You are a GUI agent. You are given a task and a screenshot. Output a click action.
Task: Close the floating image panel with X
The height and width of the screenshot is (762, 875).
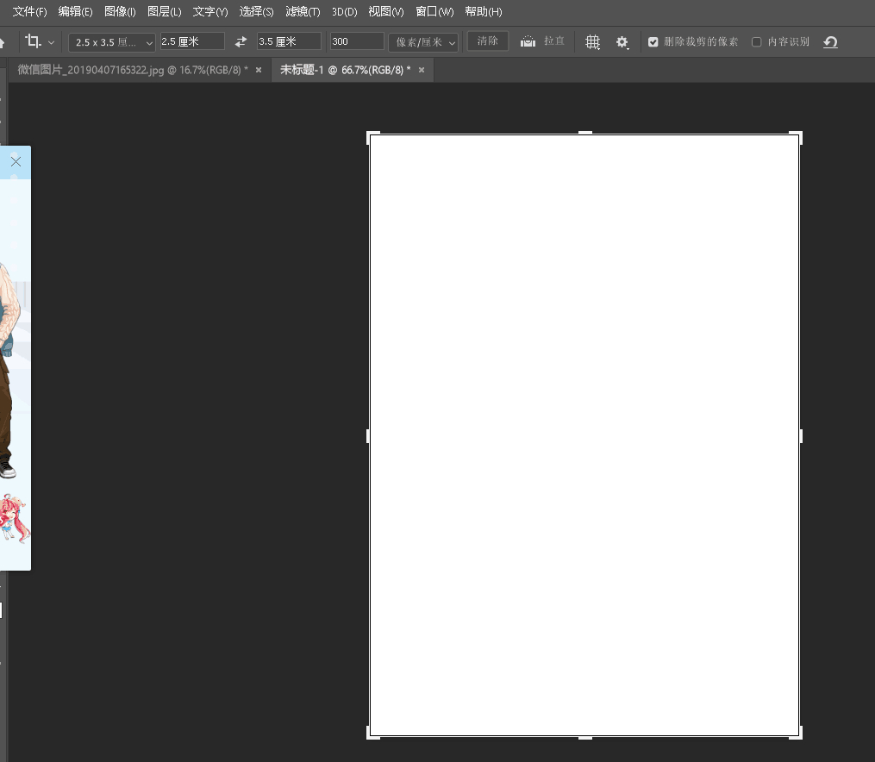tap(16, 162)
